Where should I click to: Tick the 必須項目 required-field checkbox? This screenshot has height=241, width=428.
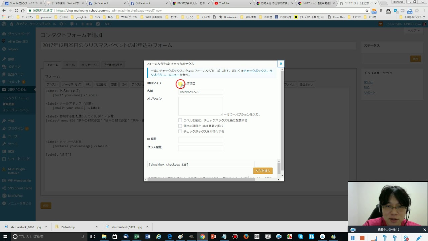coord(180,83)
